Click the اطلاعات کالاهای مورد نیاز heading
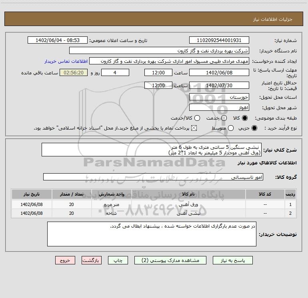This screenshot has height=298, width=308. pyautogui.click(x=267, y=163)
